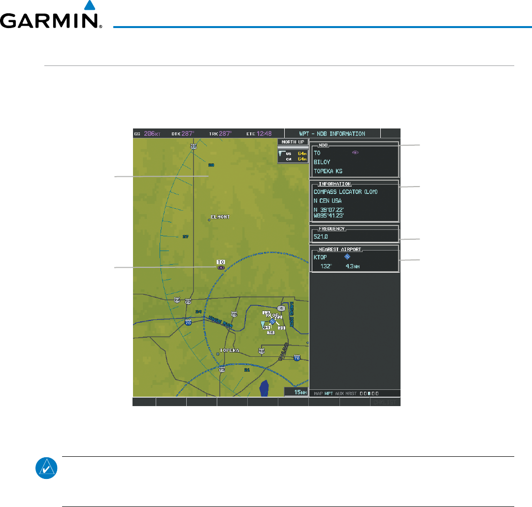Click the DTK 287° desired track field
This screenshot has width=532, height=507.
pyautogui.click(x=183, y=133)
